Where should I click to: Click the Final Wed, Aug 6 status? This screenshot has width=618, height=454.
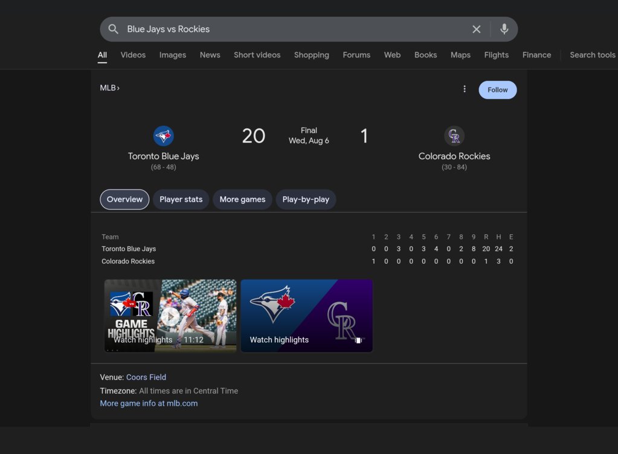(x=309, y=135)
